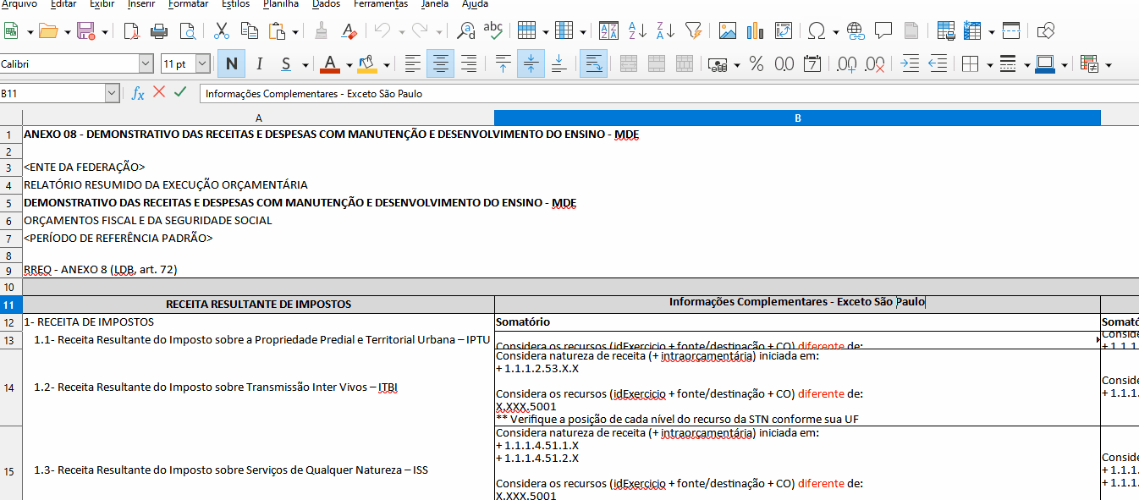Screen dimensions: 1139x500
Task: Click the Sort A-Z dialog icon
Action: pos(608,31)
